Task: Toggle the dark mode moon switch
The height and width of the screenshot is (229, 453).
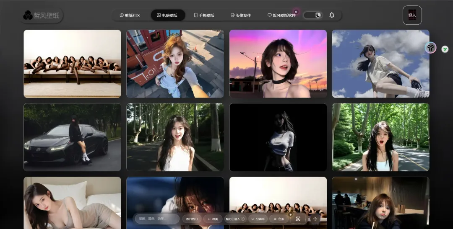Action: [x=313, y=15]
